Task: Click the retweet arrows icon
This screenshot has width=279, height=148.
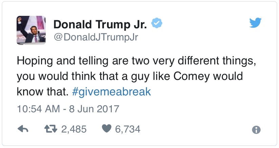Action: [51, 129]
